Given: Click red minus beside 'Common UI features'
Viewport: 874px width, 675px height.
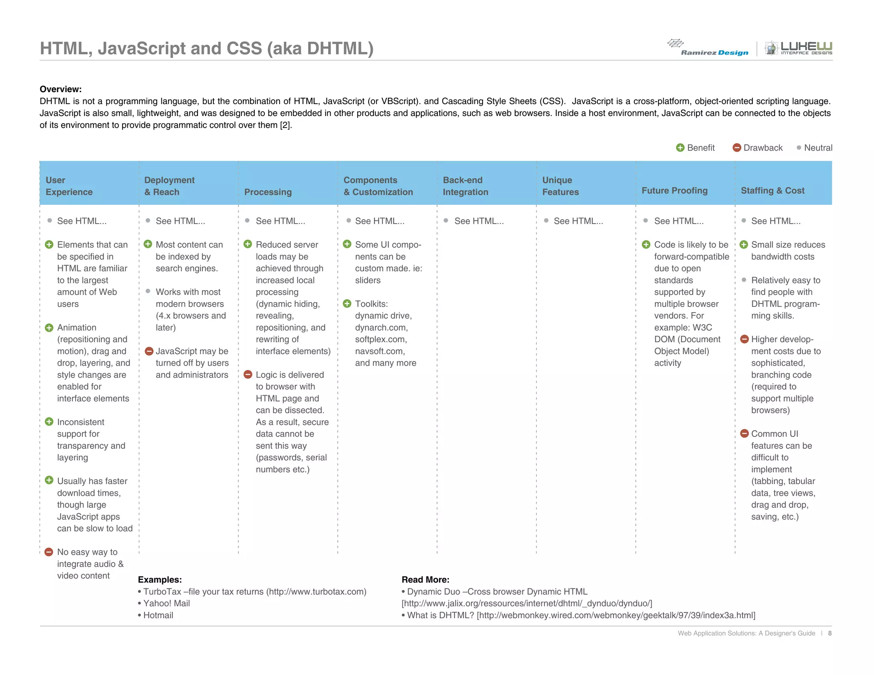Looking at the screenshot, I should point(744,434).
